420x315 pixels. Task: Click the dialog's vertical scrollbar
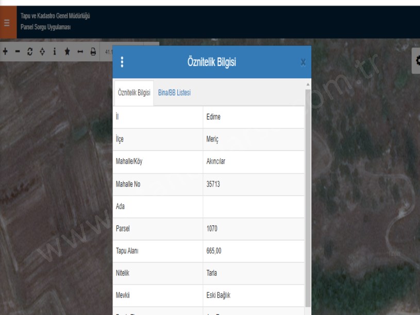coord(308,196)
